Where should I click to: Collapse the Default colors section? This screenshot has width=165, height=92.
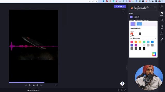click(x=155, y=39)
